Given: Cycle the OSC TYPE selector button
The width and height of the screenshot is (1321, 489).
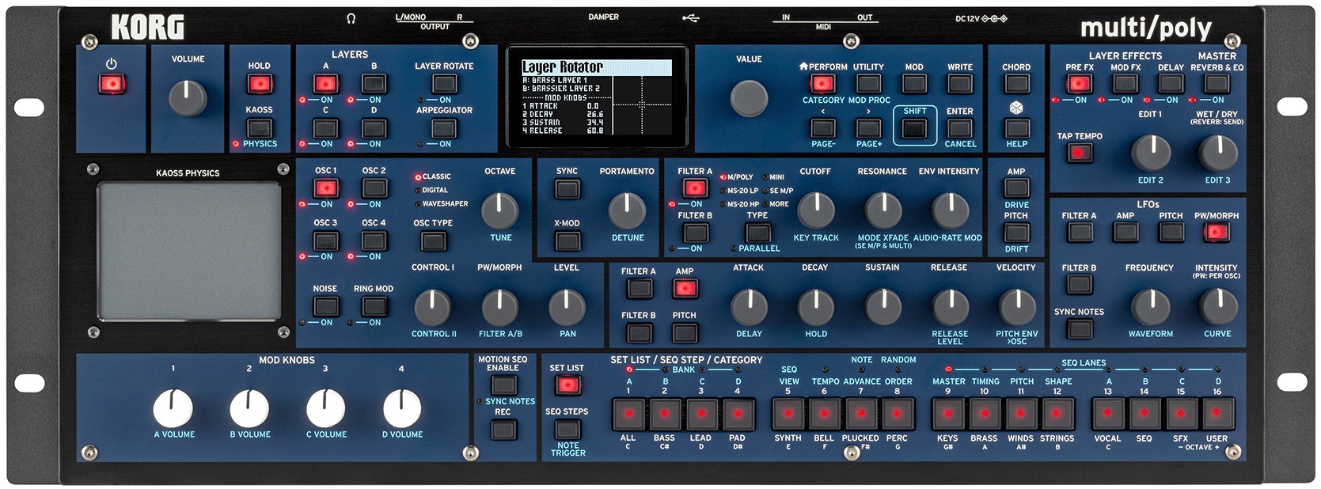Looking at the screenshot, I should tap(433, 241).
